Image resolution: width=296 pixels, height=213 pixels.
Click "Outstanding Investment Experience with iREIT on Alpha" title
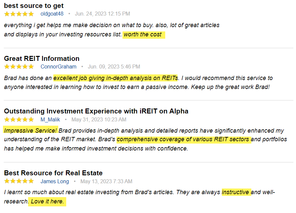(96, 111)
